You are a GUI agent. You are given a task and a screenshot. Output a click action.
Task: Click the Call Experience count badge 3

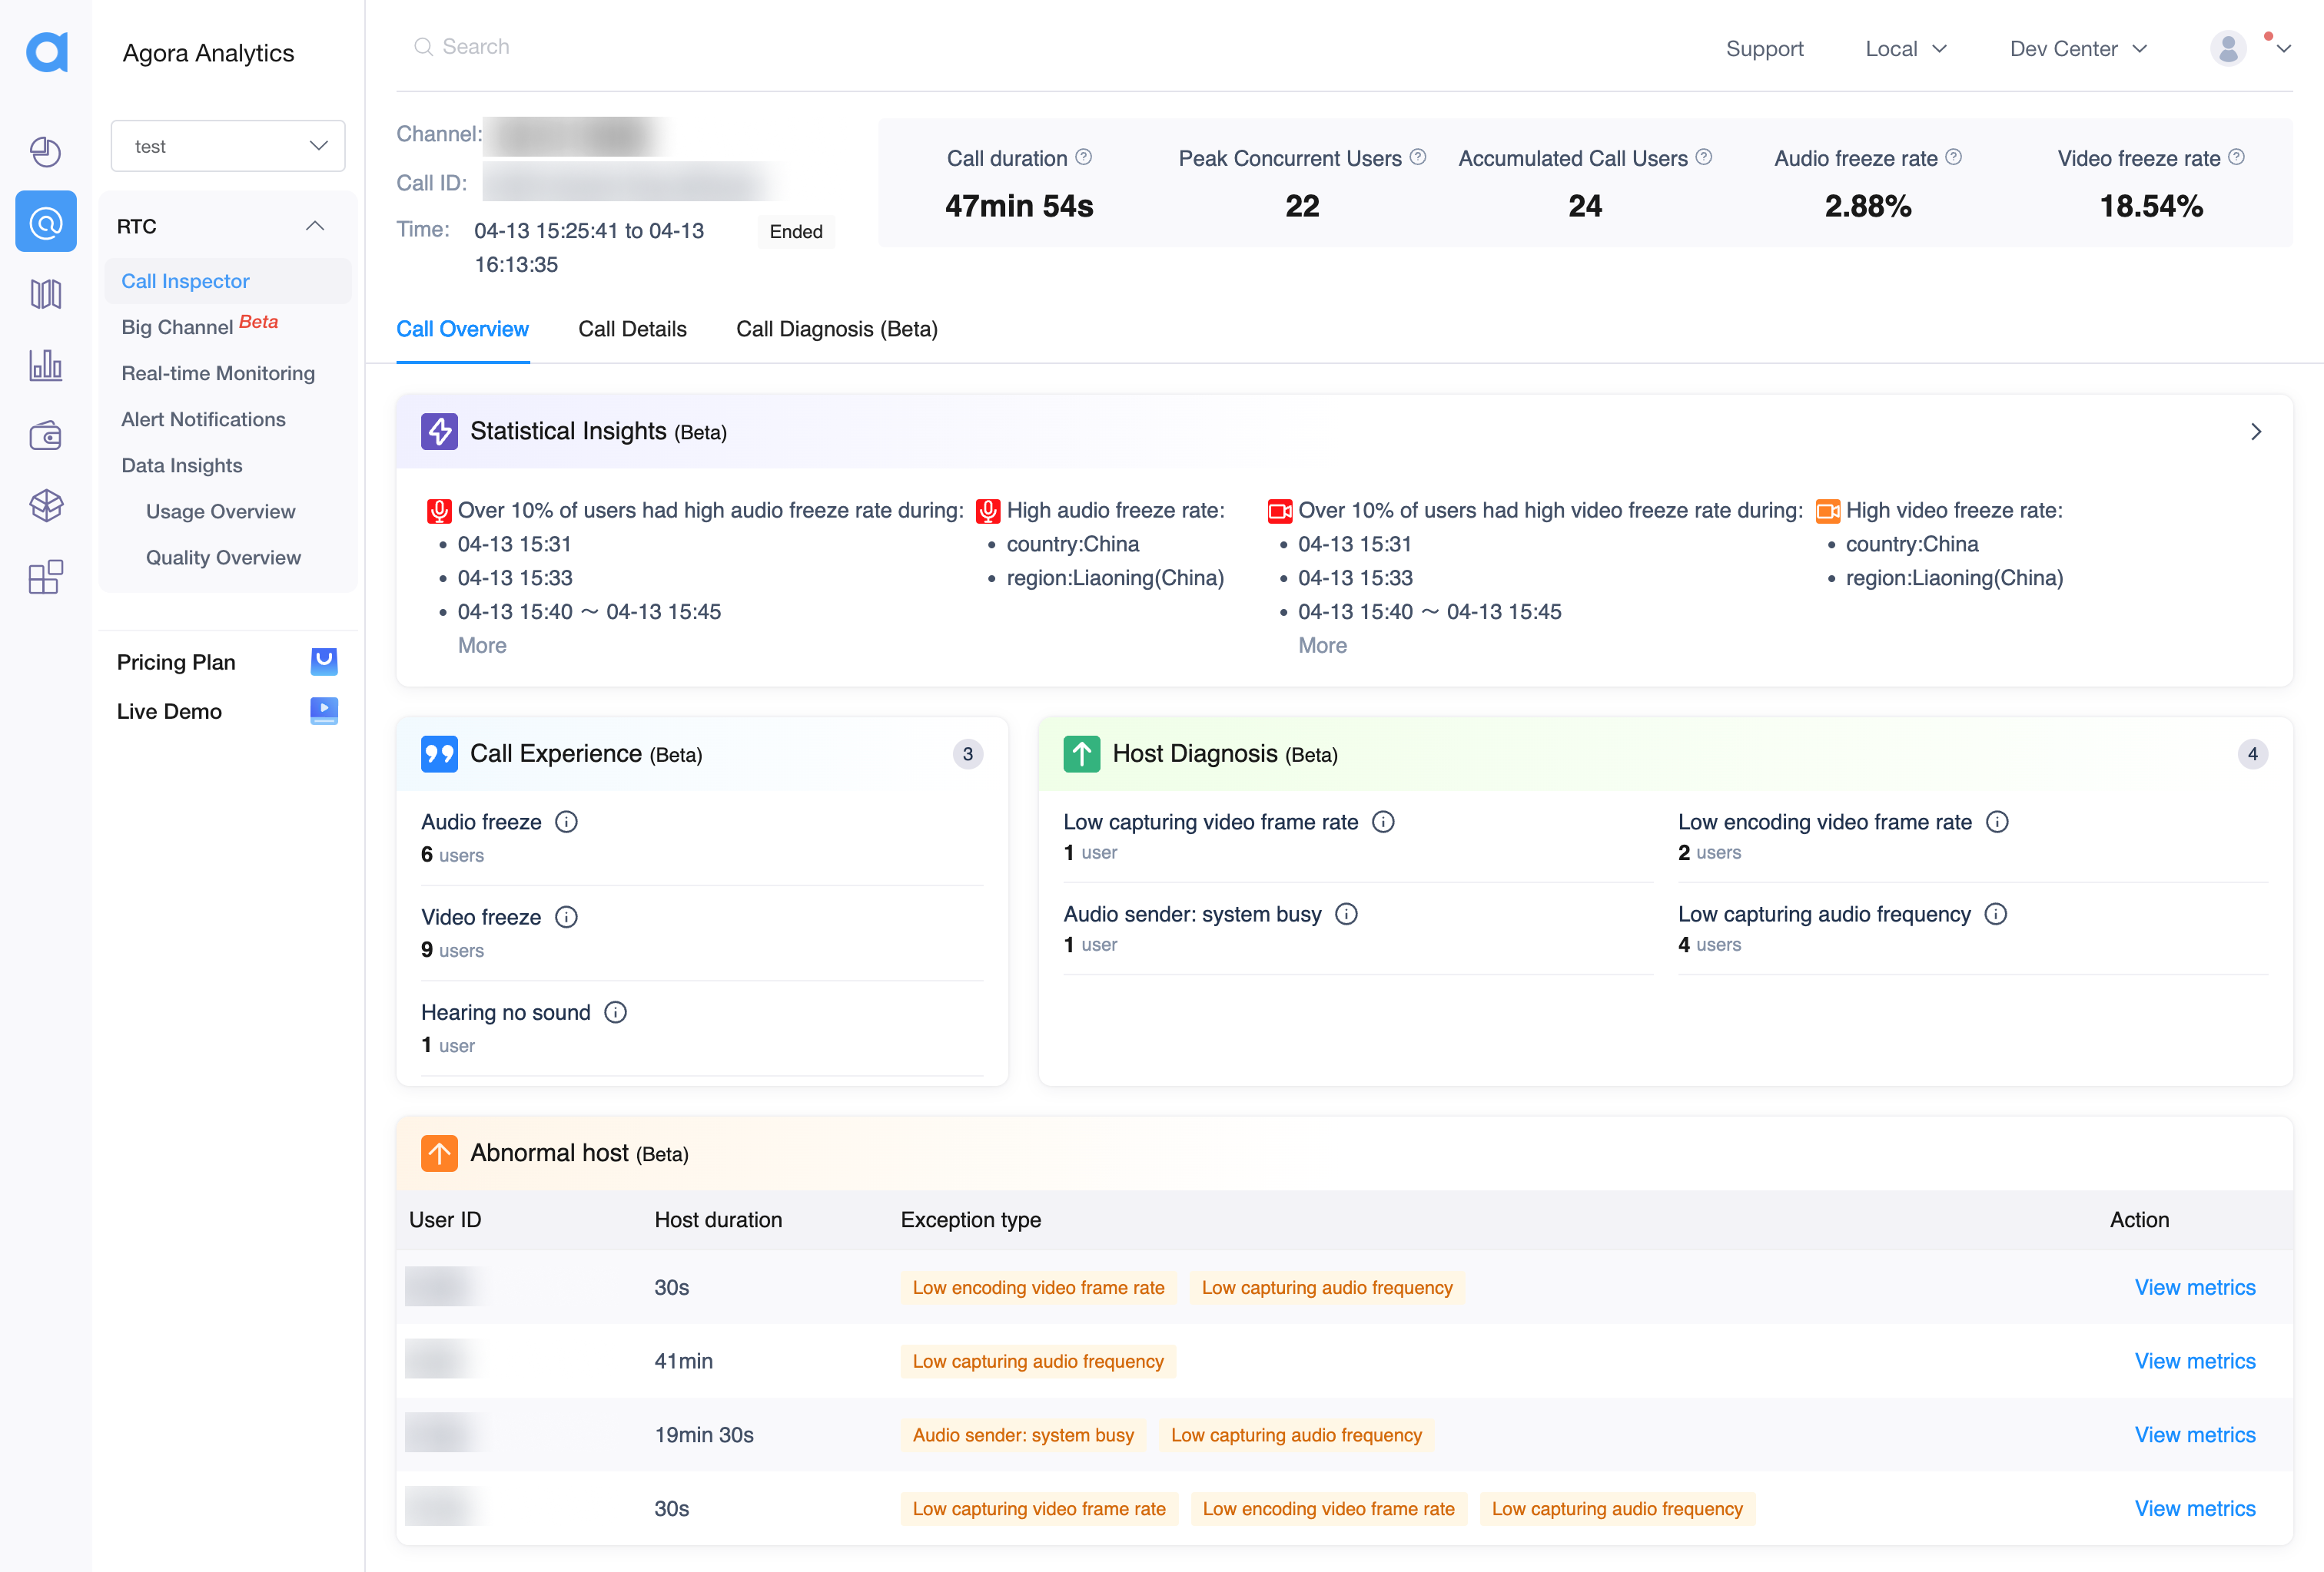click(967, 753)
